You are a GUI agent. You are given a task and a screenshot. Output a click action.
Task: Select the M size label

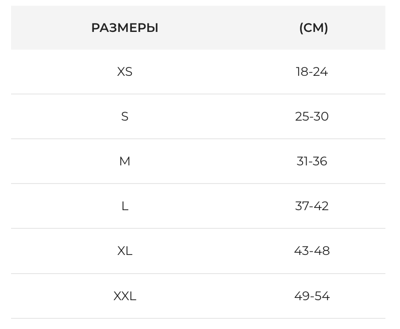[x=125, y=161]
